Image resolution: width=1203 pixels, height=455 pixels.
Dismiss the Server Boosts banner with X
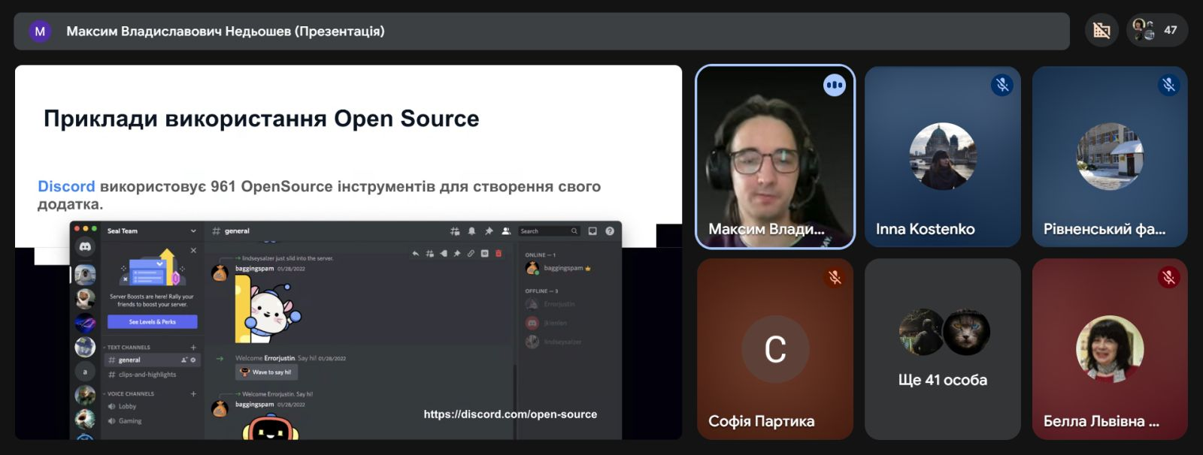tap(193, 251)
